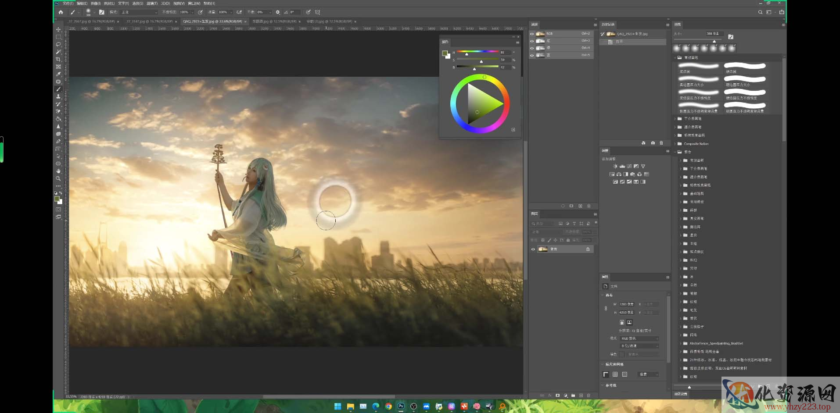
Task: Open the 8 位/通道 bit depth dropdown
Action: tap(639, 346)
